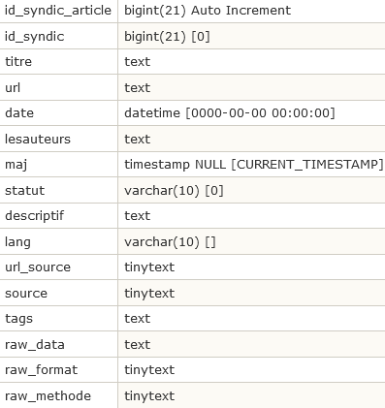
Task: Click the lesauteurs field name
Action: [x=38, y=139]
